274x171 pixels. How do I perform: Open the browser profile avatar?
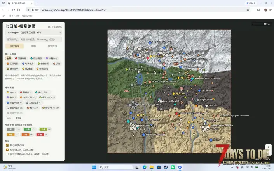(265, 10)
